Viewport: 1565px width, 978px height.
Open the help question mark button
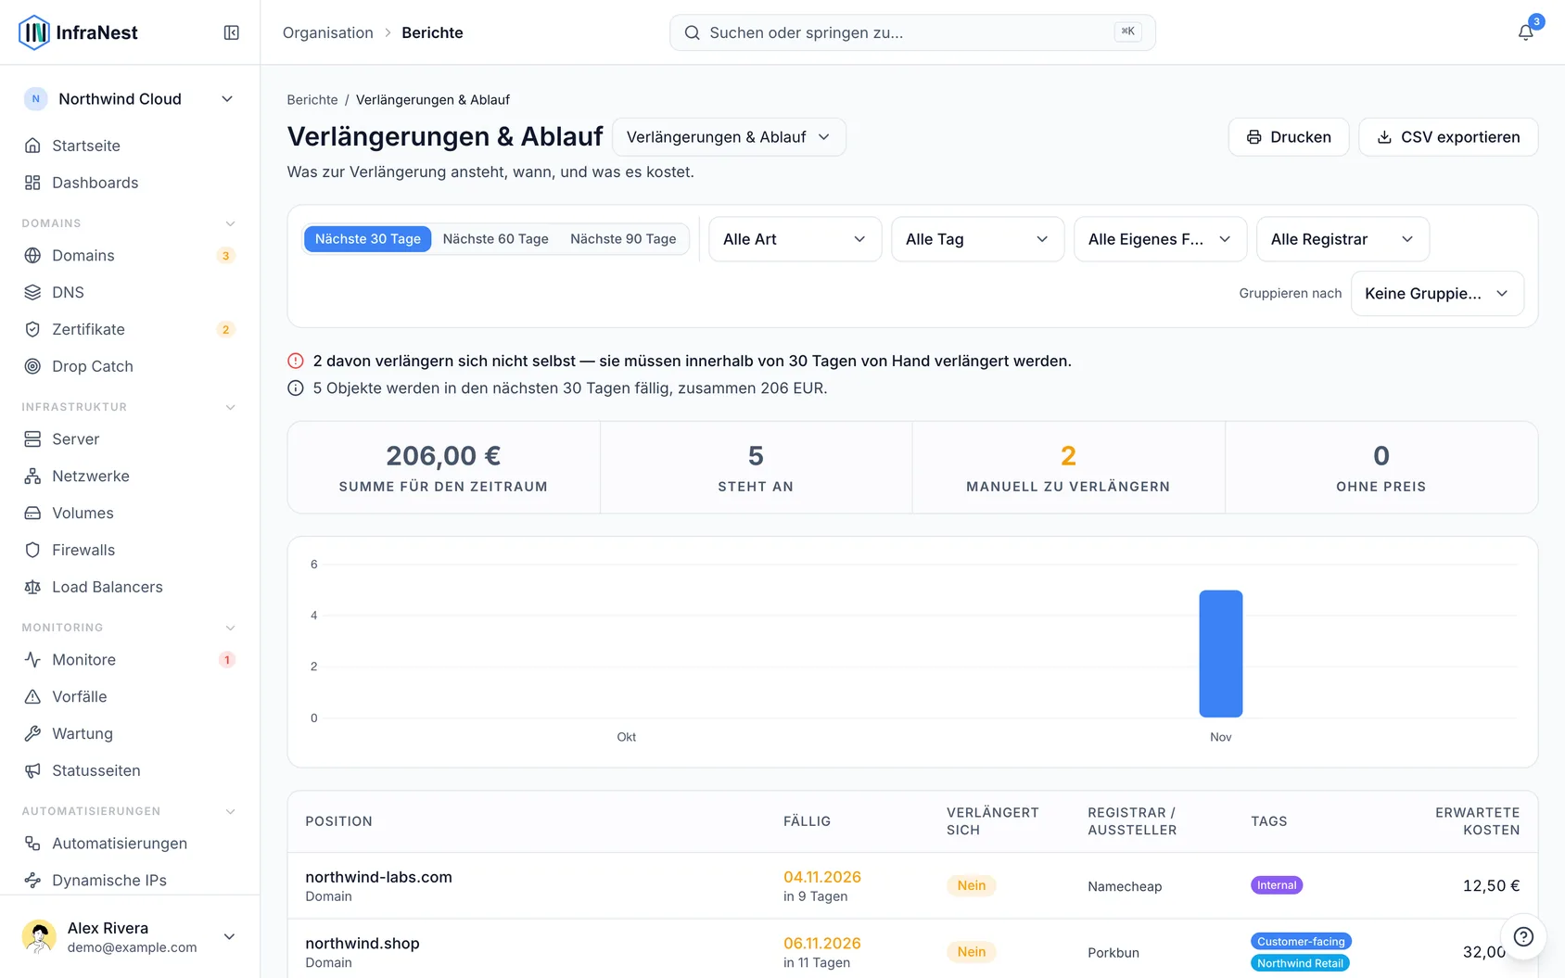click(x=1523, y=936)
